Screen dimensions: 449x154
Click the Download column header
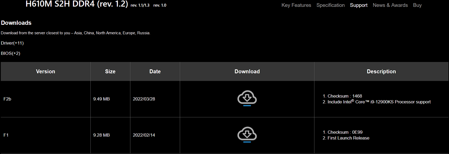[247, 71]
